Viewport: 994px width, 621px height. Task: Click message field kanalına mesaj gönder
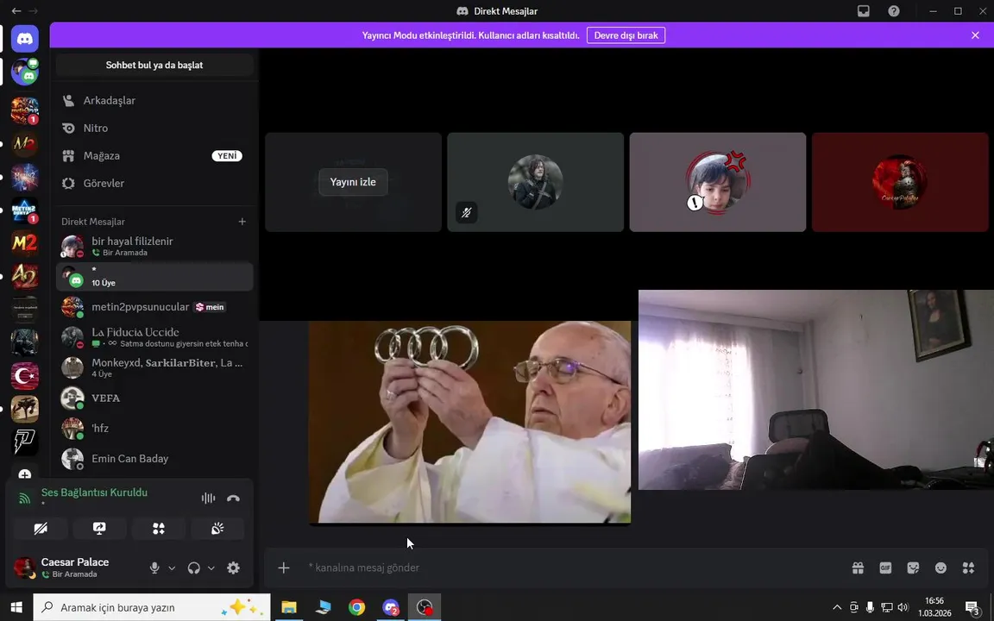pyautogui.click(x=570, y=568)
